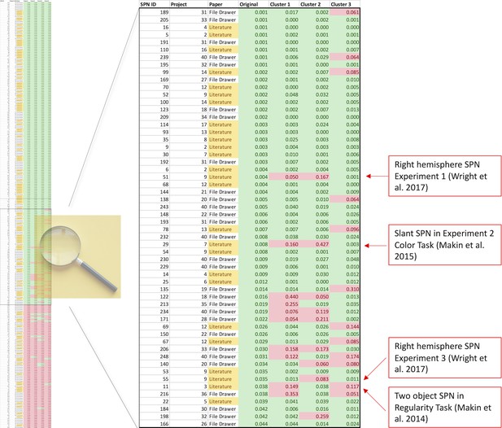Click the SPN ID cell 243

pos(155,207)
